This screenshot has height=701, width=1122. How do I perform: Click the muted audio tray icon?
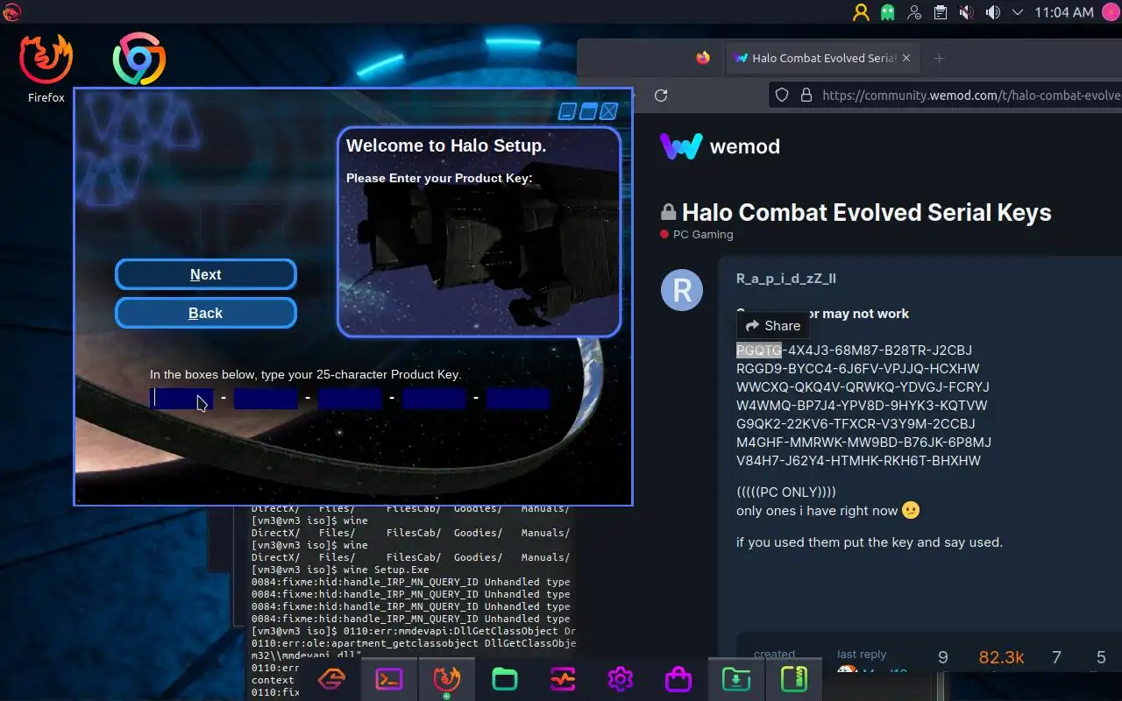[x=966, y=12]
